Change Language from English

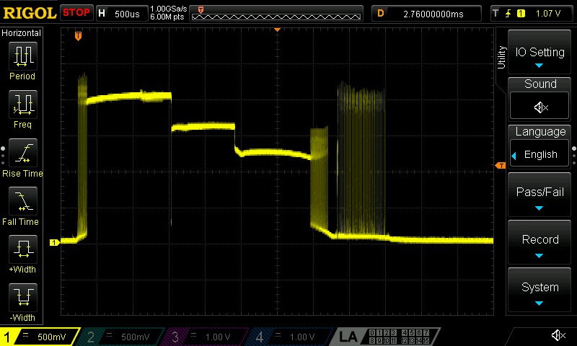tap(539, 154)
